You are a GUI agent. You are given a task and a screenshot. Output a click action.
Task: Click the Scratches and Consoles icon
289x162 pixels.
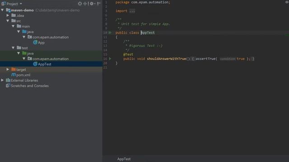[8, 85]
